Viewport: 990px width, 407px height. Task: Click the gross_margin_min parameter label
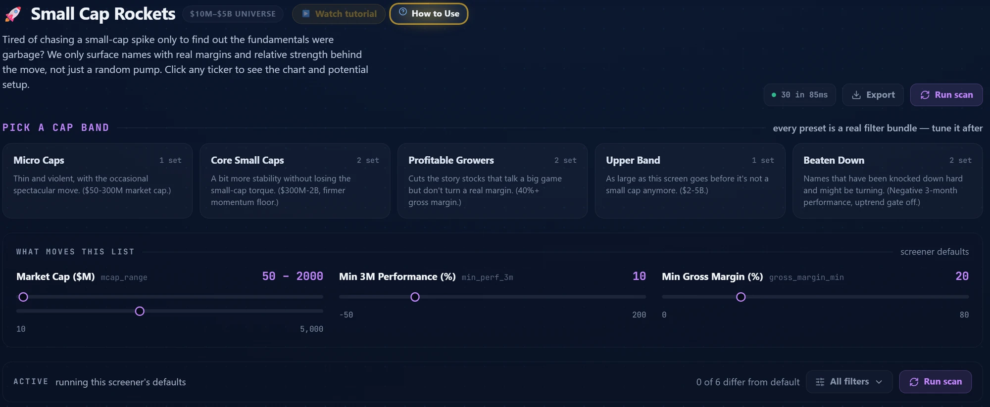pos(806,277)
